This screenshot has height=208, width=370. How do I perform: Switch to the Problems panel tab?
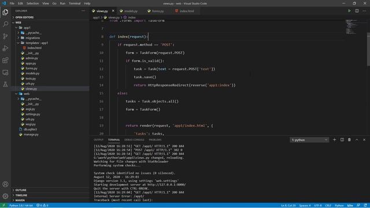[x=155, y=140]
